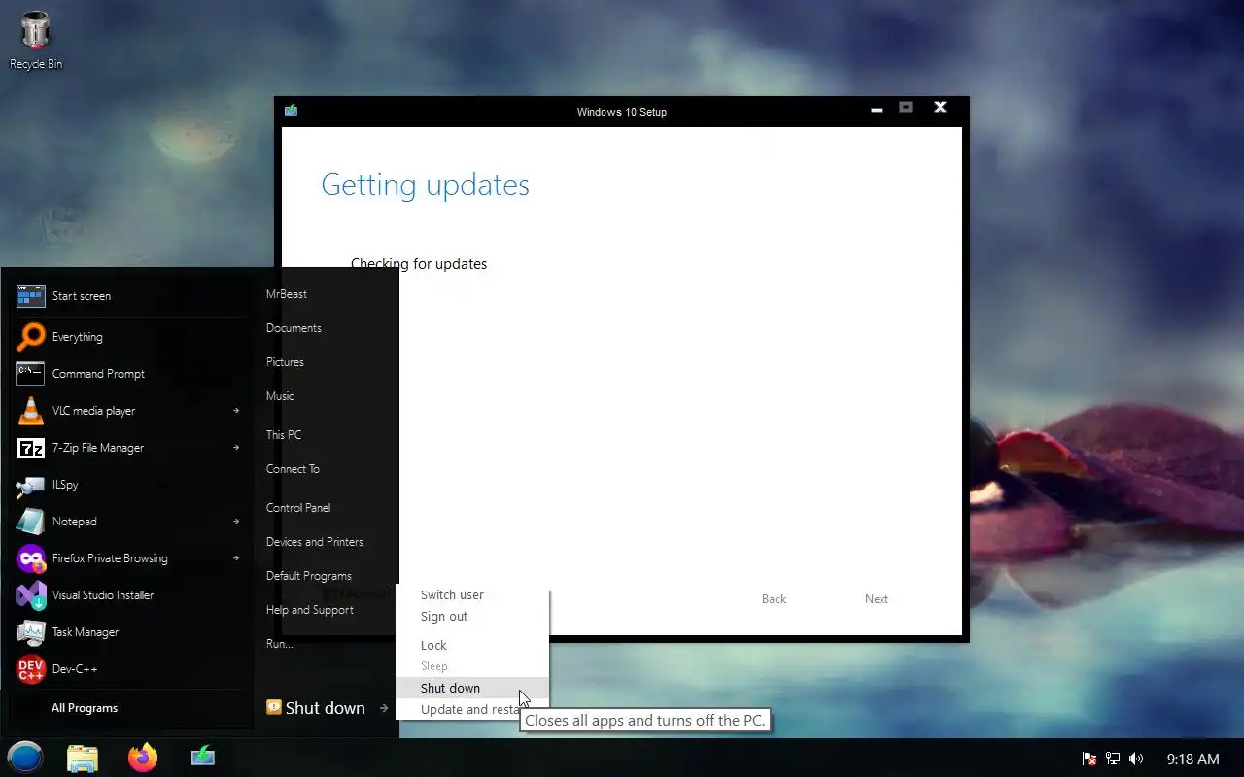
Task: Click the Next button in Setup
Action: click(877, 599)
